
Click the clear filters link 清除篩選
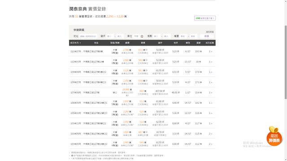(x=210, y=32)
